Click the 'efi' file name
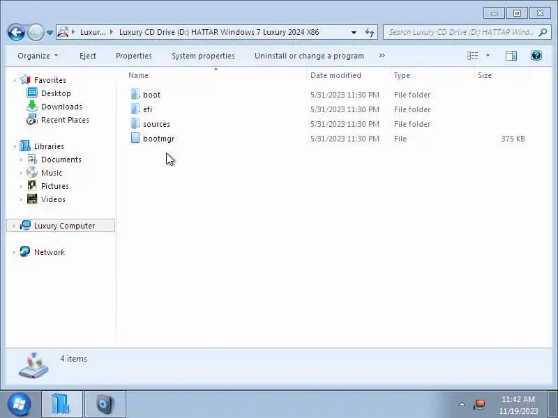Viewport: 558px width, 418px height. [x=147, y=109]
